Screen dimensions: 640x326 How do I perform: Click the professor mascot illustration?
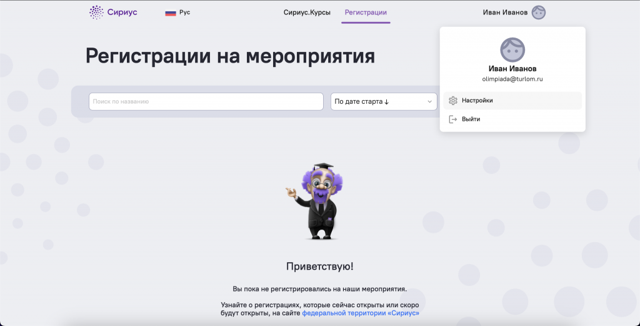pyautogui.click(x=315, y=201)
